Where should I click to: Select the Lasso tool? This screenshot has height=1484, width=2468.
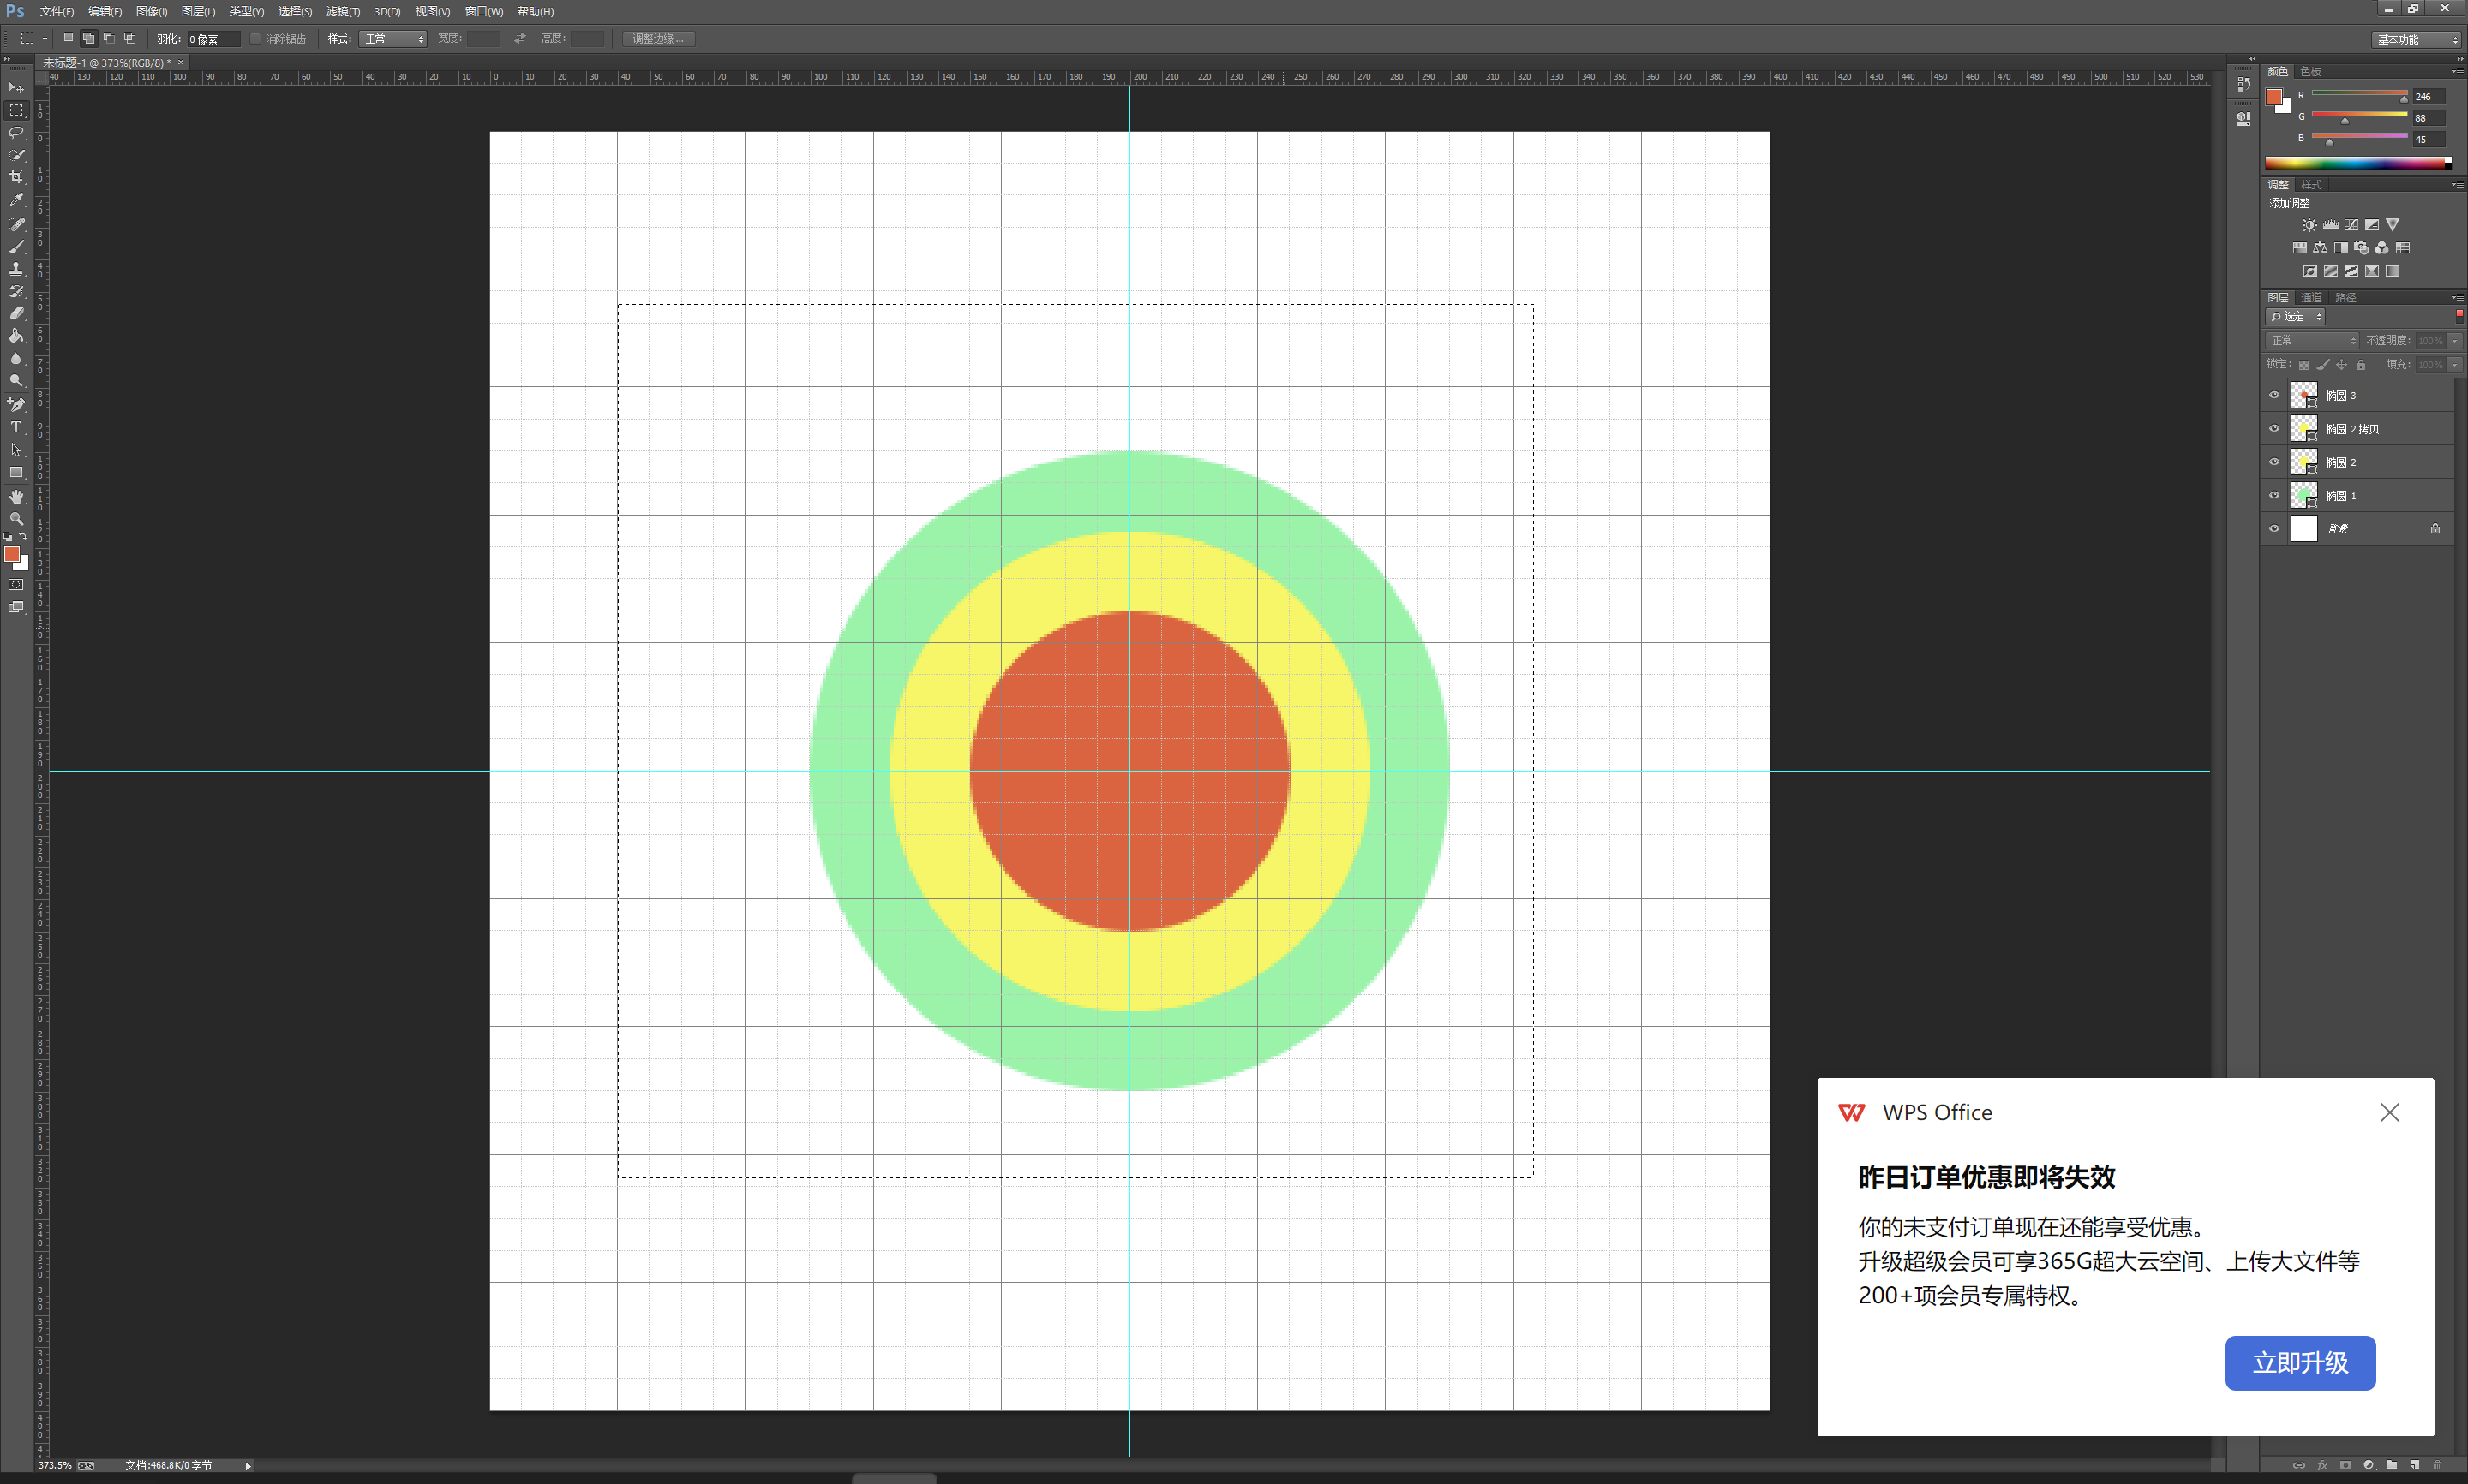[16, 132]
